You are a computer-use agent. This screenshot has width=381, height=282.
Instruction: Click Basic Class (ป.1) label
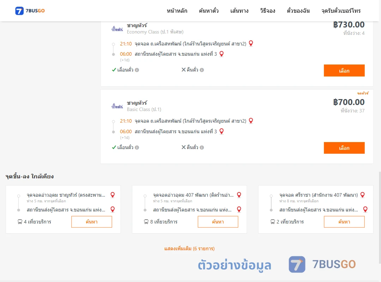(x=144, y=109)
